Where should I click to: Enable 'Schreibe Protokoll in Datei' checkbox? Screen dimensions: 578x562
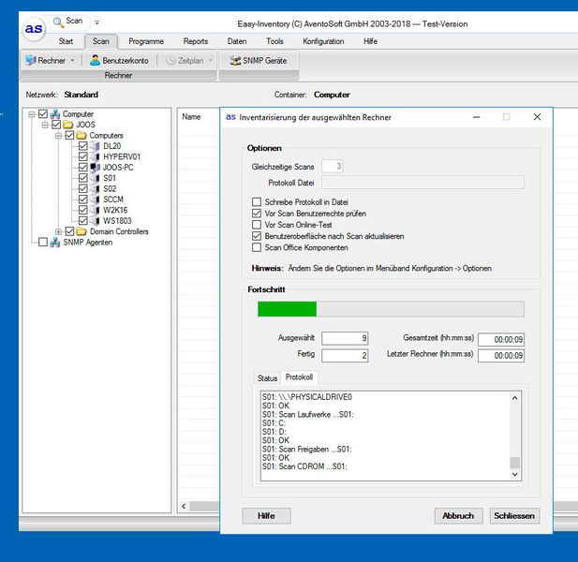click(x=257, y=202)
